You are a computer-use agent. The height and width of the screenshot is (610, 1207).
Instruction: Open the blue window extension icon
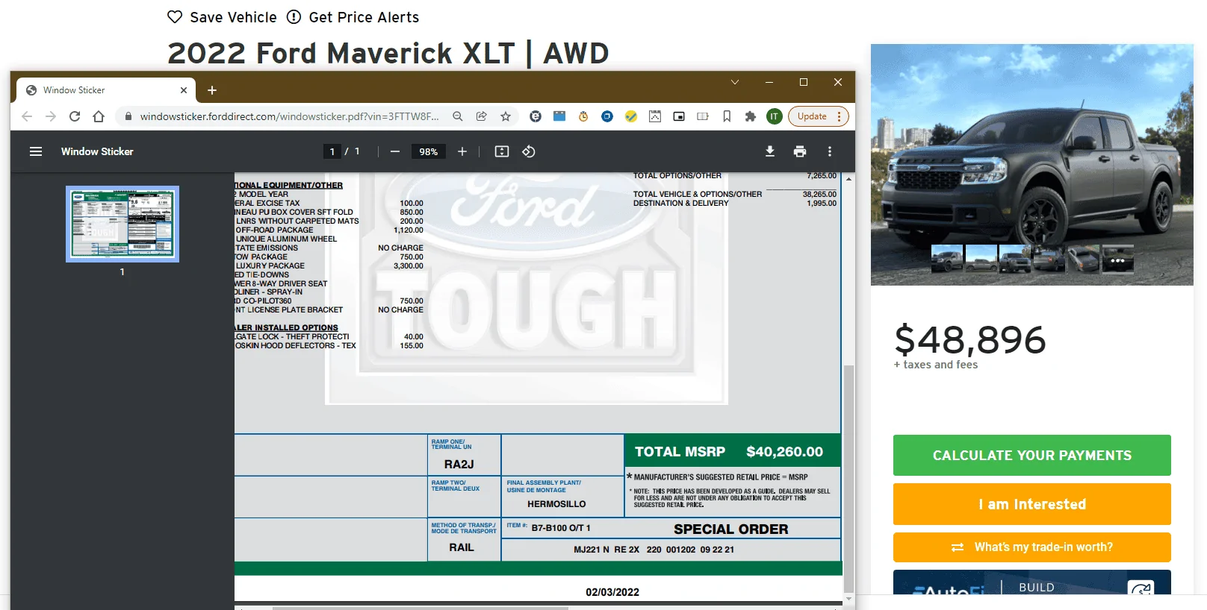click(x=559, y=116)
